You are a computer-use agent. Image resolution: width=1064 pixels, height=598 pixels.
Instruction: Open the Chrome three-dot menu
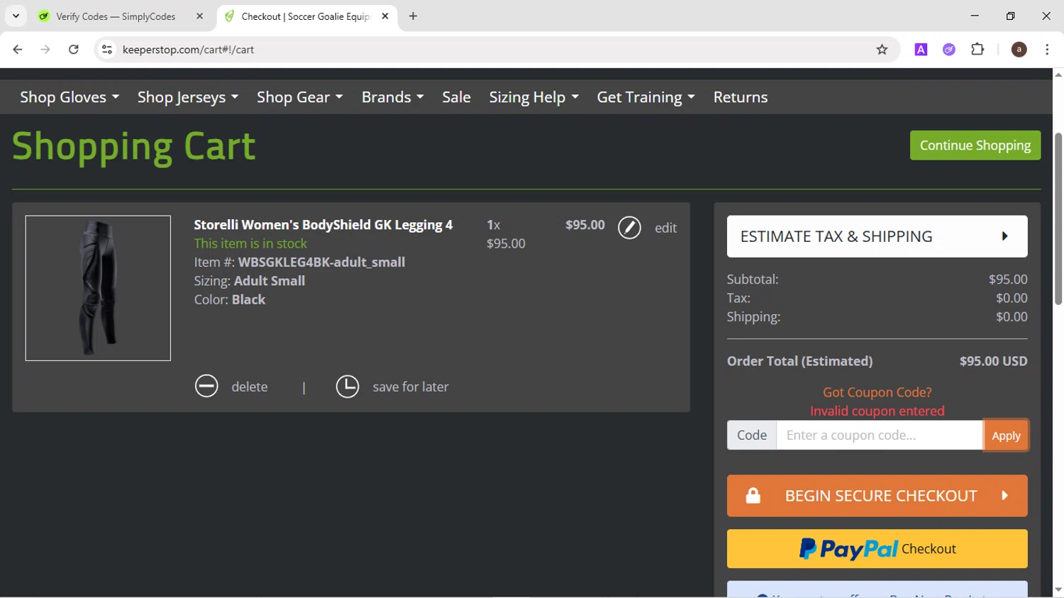point(1047,50)
